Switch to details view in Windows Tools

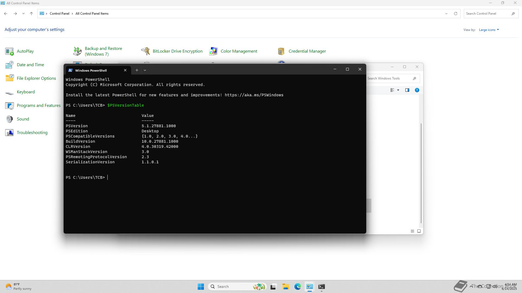412,231
